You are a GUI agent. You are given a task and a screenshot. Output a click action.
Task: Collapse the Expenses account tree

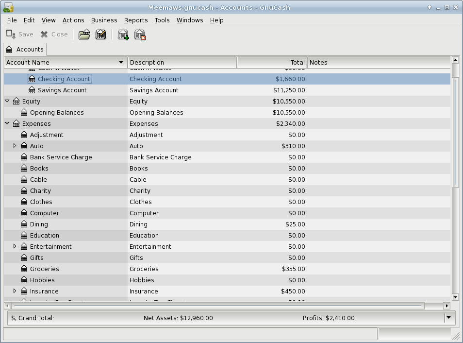pos(7,123)
